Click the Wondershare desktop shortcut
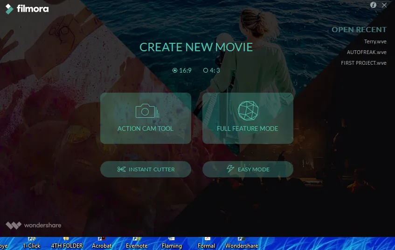The width and height of the screenshot is (395, 250). pyautogui.click(x=241, y=243)
